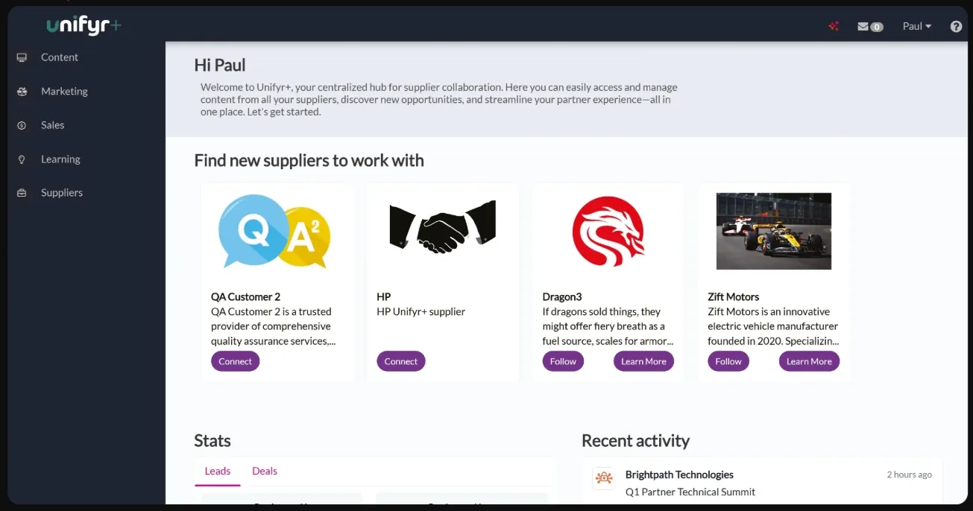Click the Sales dollar icon in sidebar
The width and height of the screenshot is (973, 511).
(22, 125)
